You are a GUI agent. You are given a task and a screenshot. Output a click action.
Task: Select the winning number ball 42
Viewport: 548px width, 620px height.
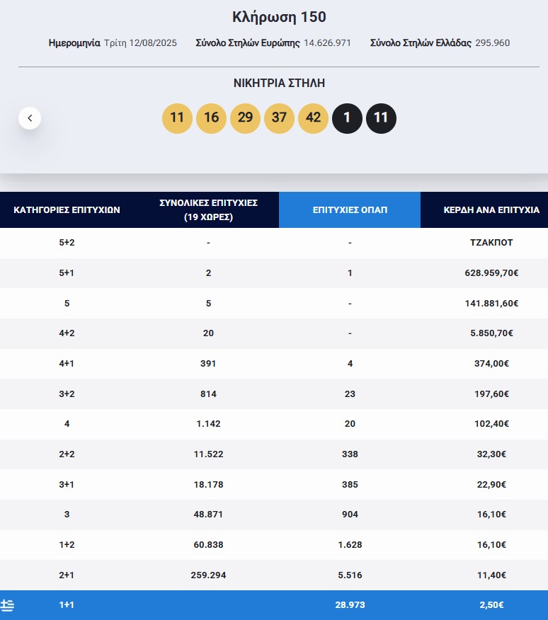313,118
